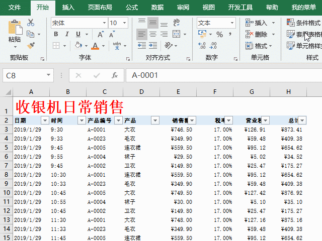Click the Select All corner triangle

(8, 92)
